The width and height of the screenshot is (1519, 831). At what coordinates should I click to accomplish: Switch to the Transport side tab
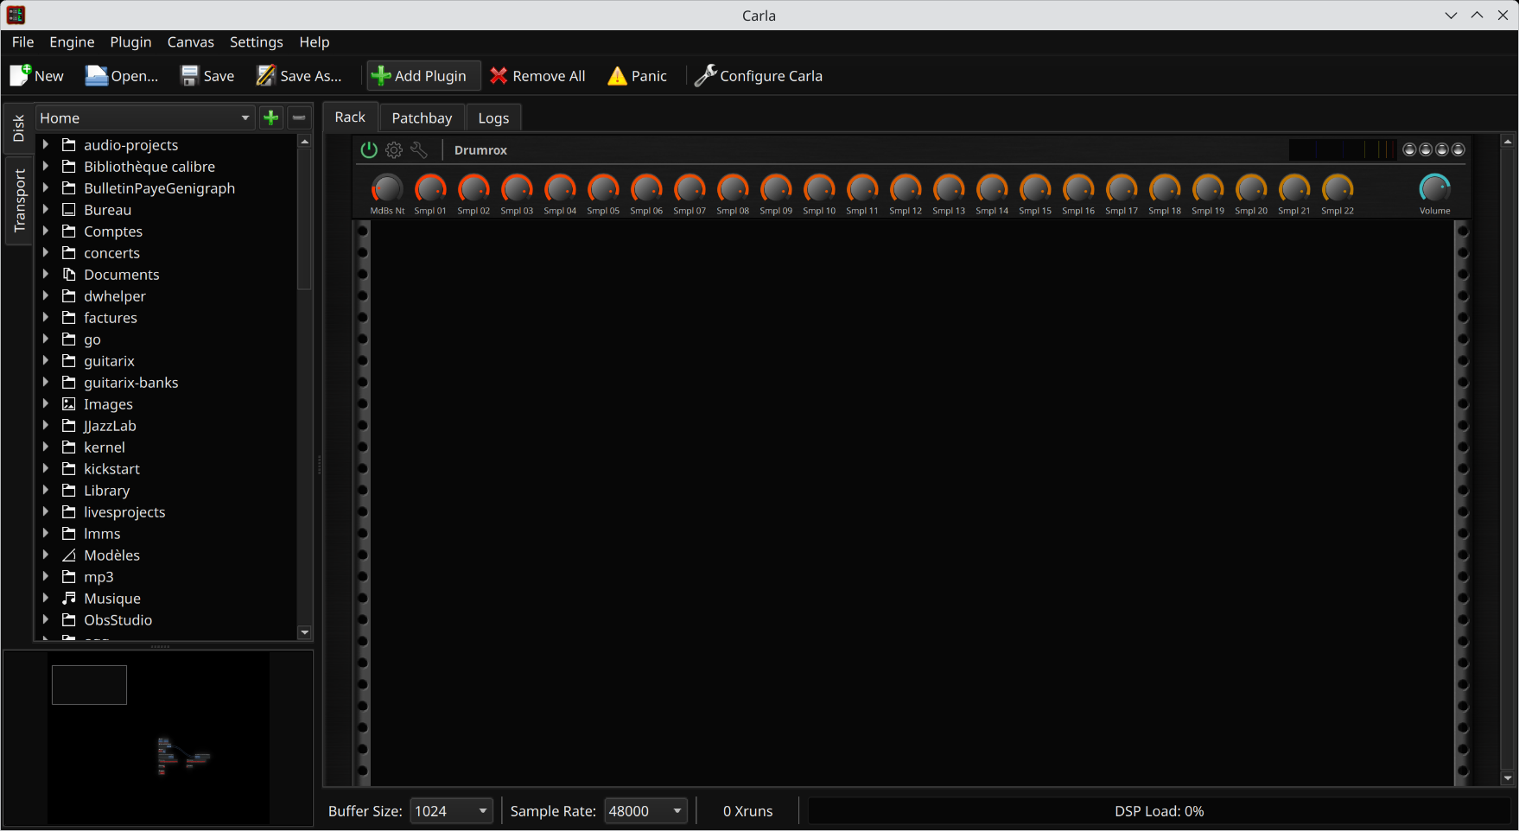coord(19,200)
